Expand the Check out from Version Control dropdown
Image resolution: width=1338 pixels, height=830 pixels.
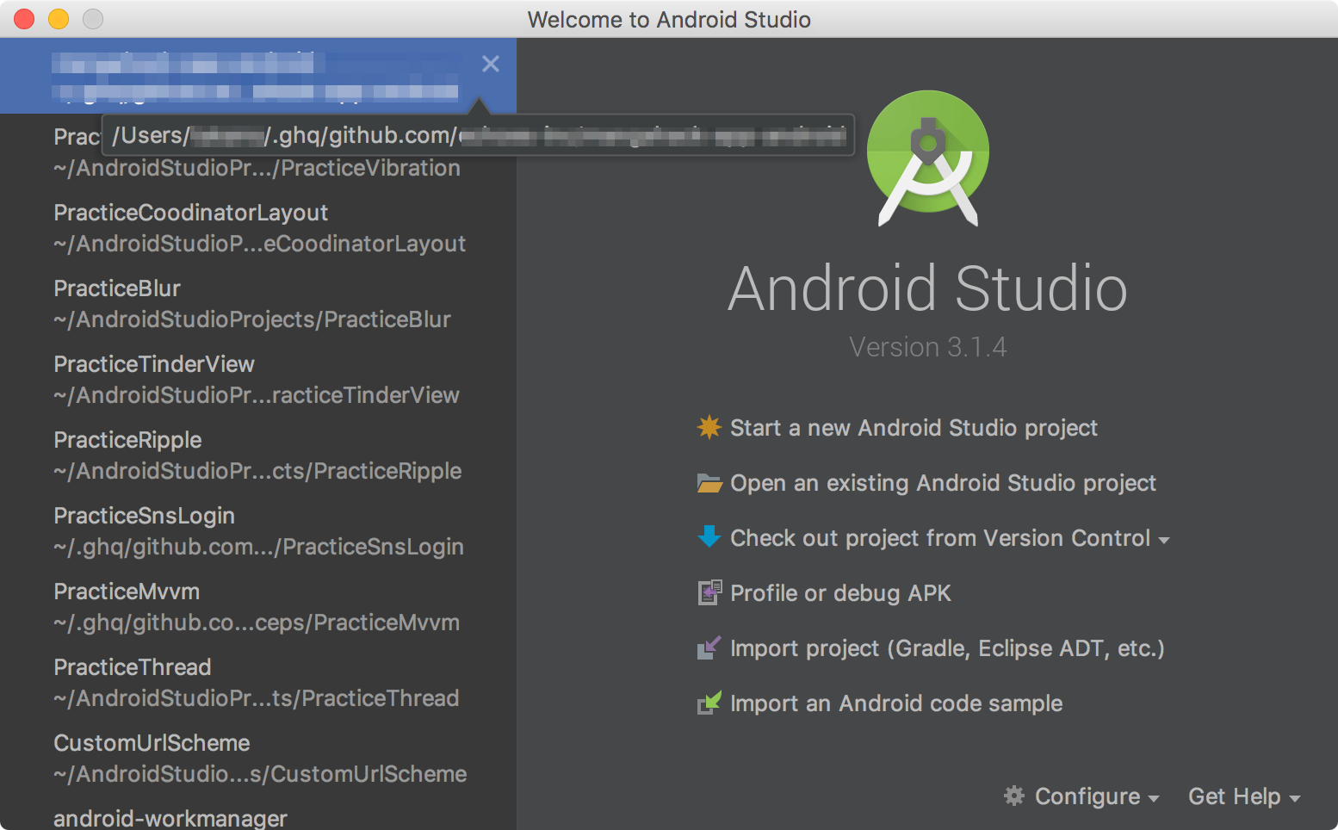tap(1165, 540)
